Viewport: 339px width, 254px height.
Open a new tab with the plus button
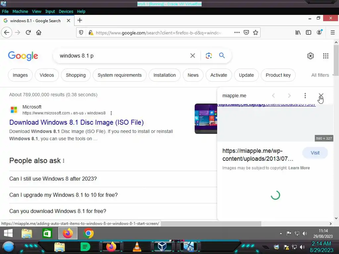tap(80, 20)
